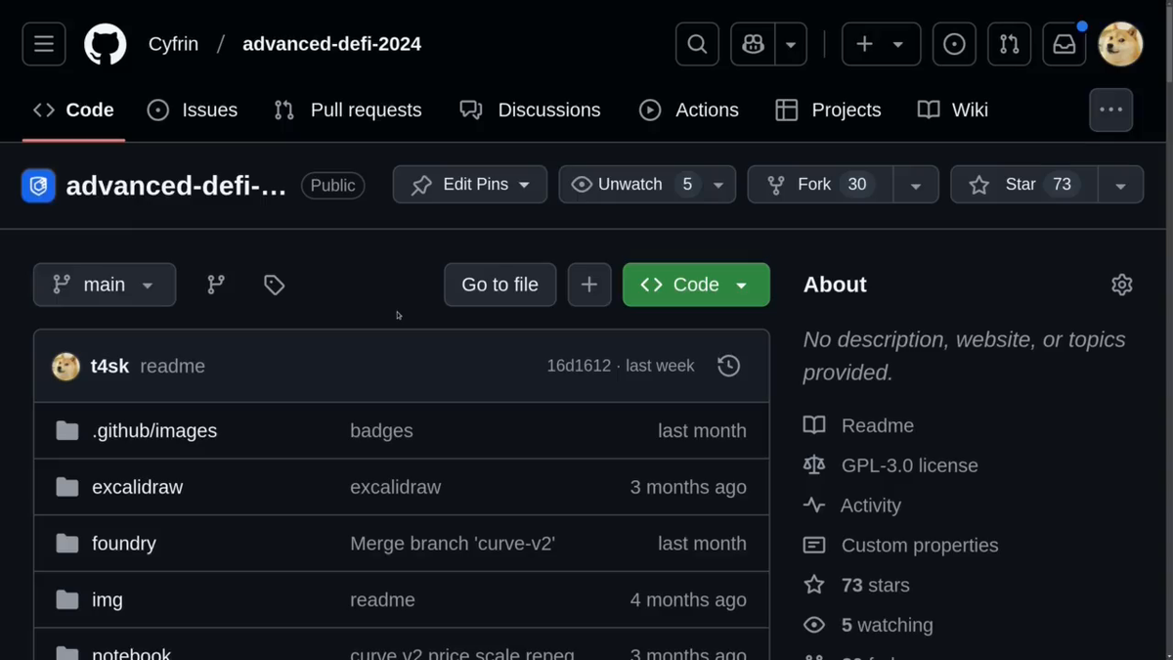Open the Copilot chat icon
The width and height of the screenshot is (1173, 660).
(x=753, y=44)
